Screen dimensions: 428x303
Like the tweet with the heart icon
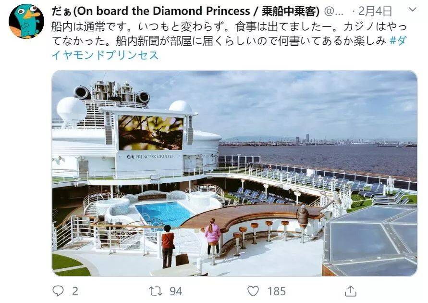(x=253, y=291)
